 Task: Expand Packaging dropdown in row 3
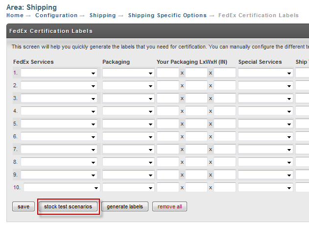(x=128, y=99)
